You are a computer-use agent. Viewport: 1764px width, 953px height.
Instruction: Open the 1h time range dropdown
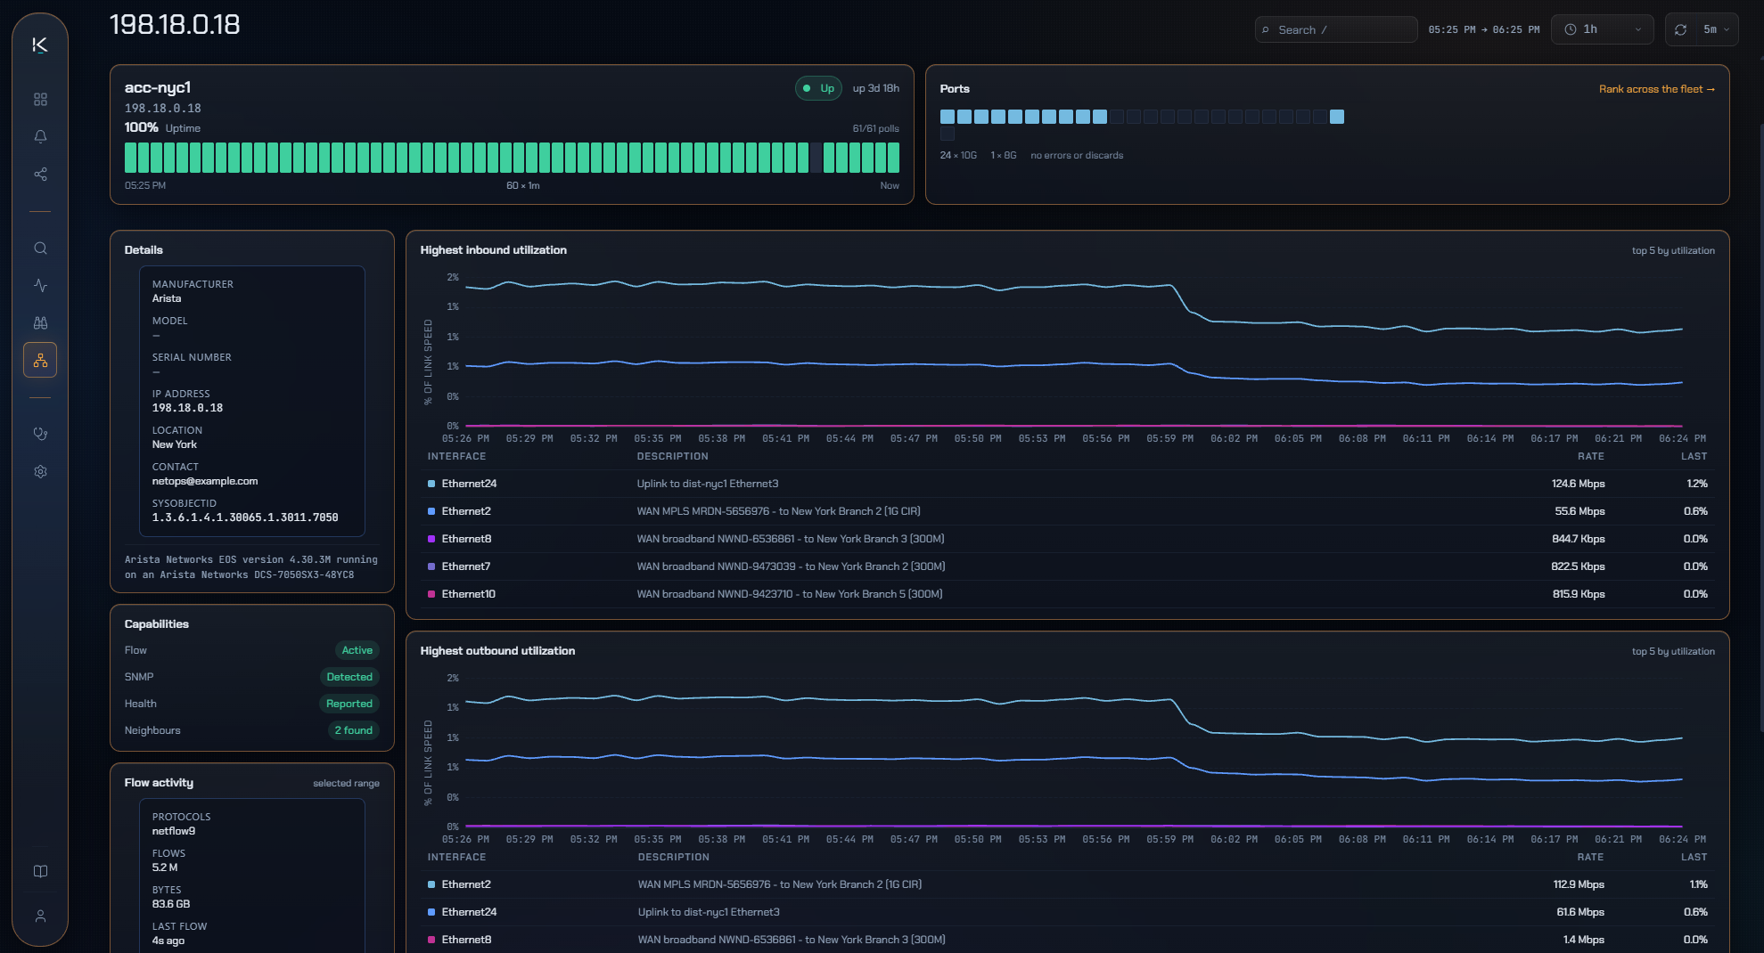pos(1602,29)
